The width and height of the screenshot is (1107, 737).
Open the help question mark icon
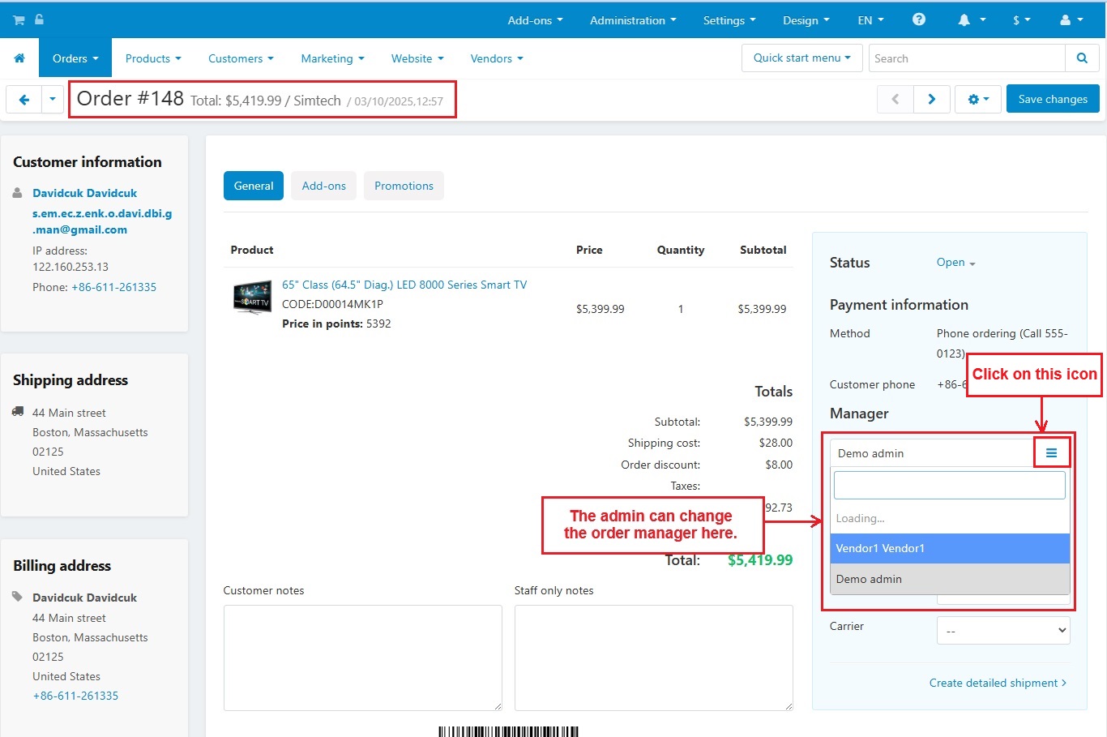click(x=918, y=19)
